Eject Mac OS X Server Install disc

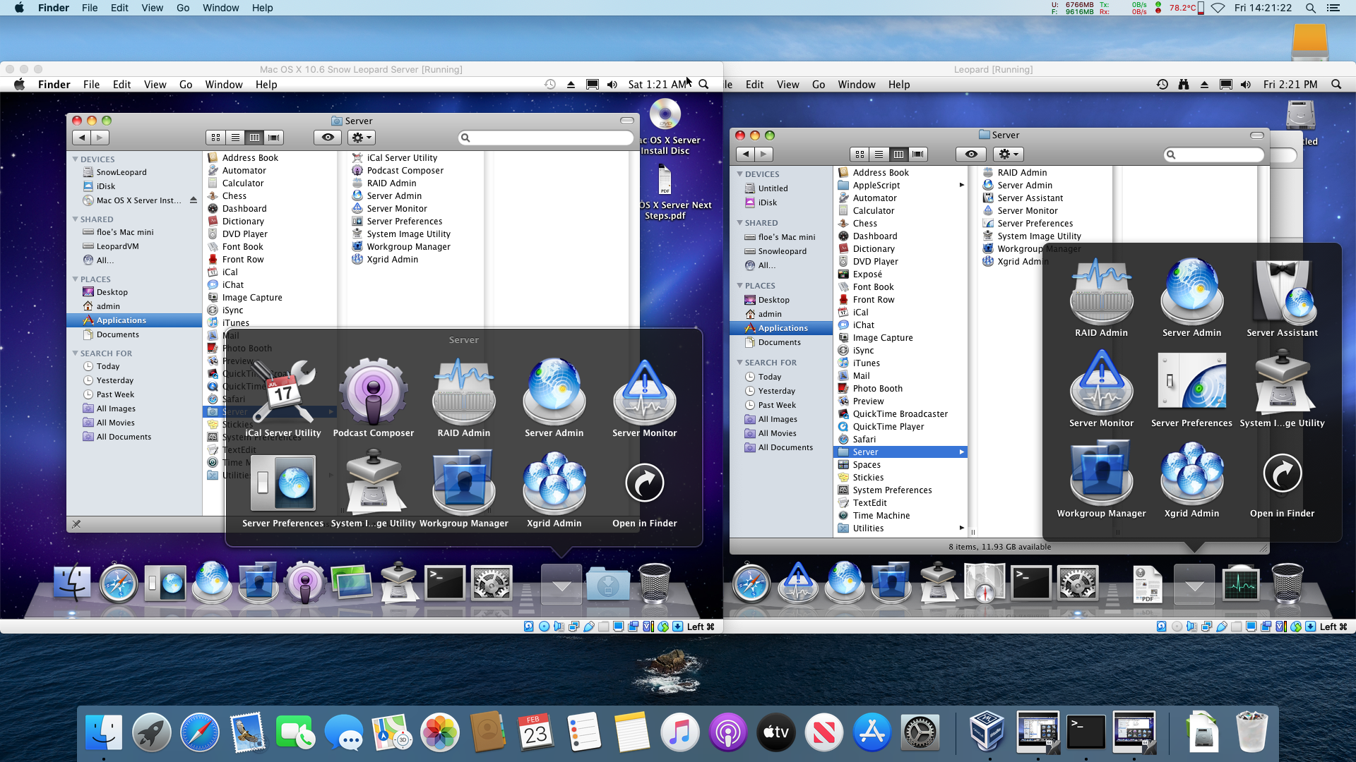click(x=194, y=200)
